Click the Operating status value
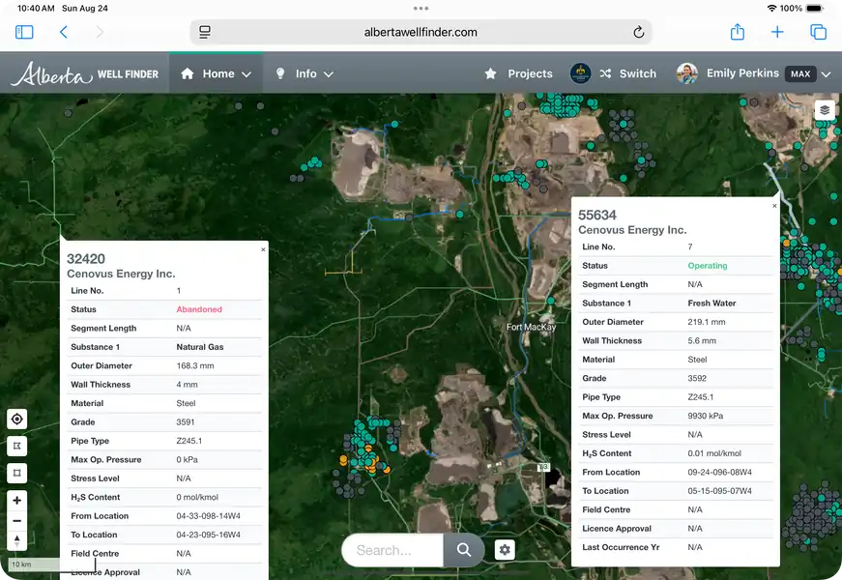Viewport: 842px width, 580px height. [x=708, y=266]
